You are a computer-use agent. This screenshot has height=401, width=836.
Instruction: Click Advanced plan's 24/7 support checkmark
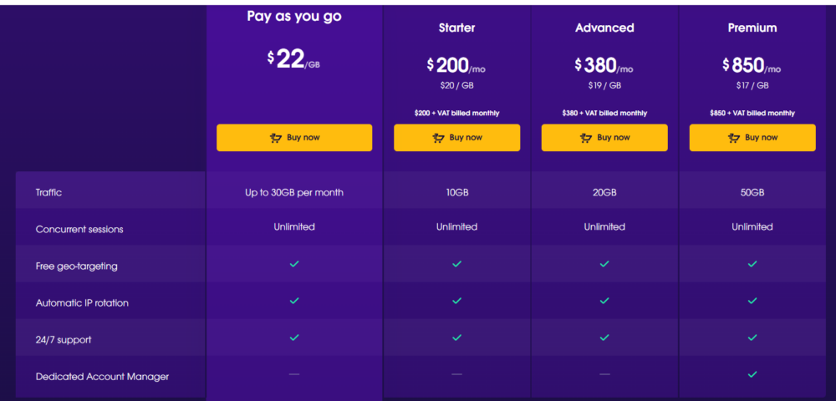pyautogui.click(x=604, y=338)
